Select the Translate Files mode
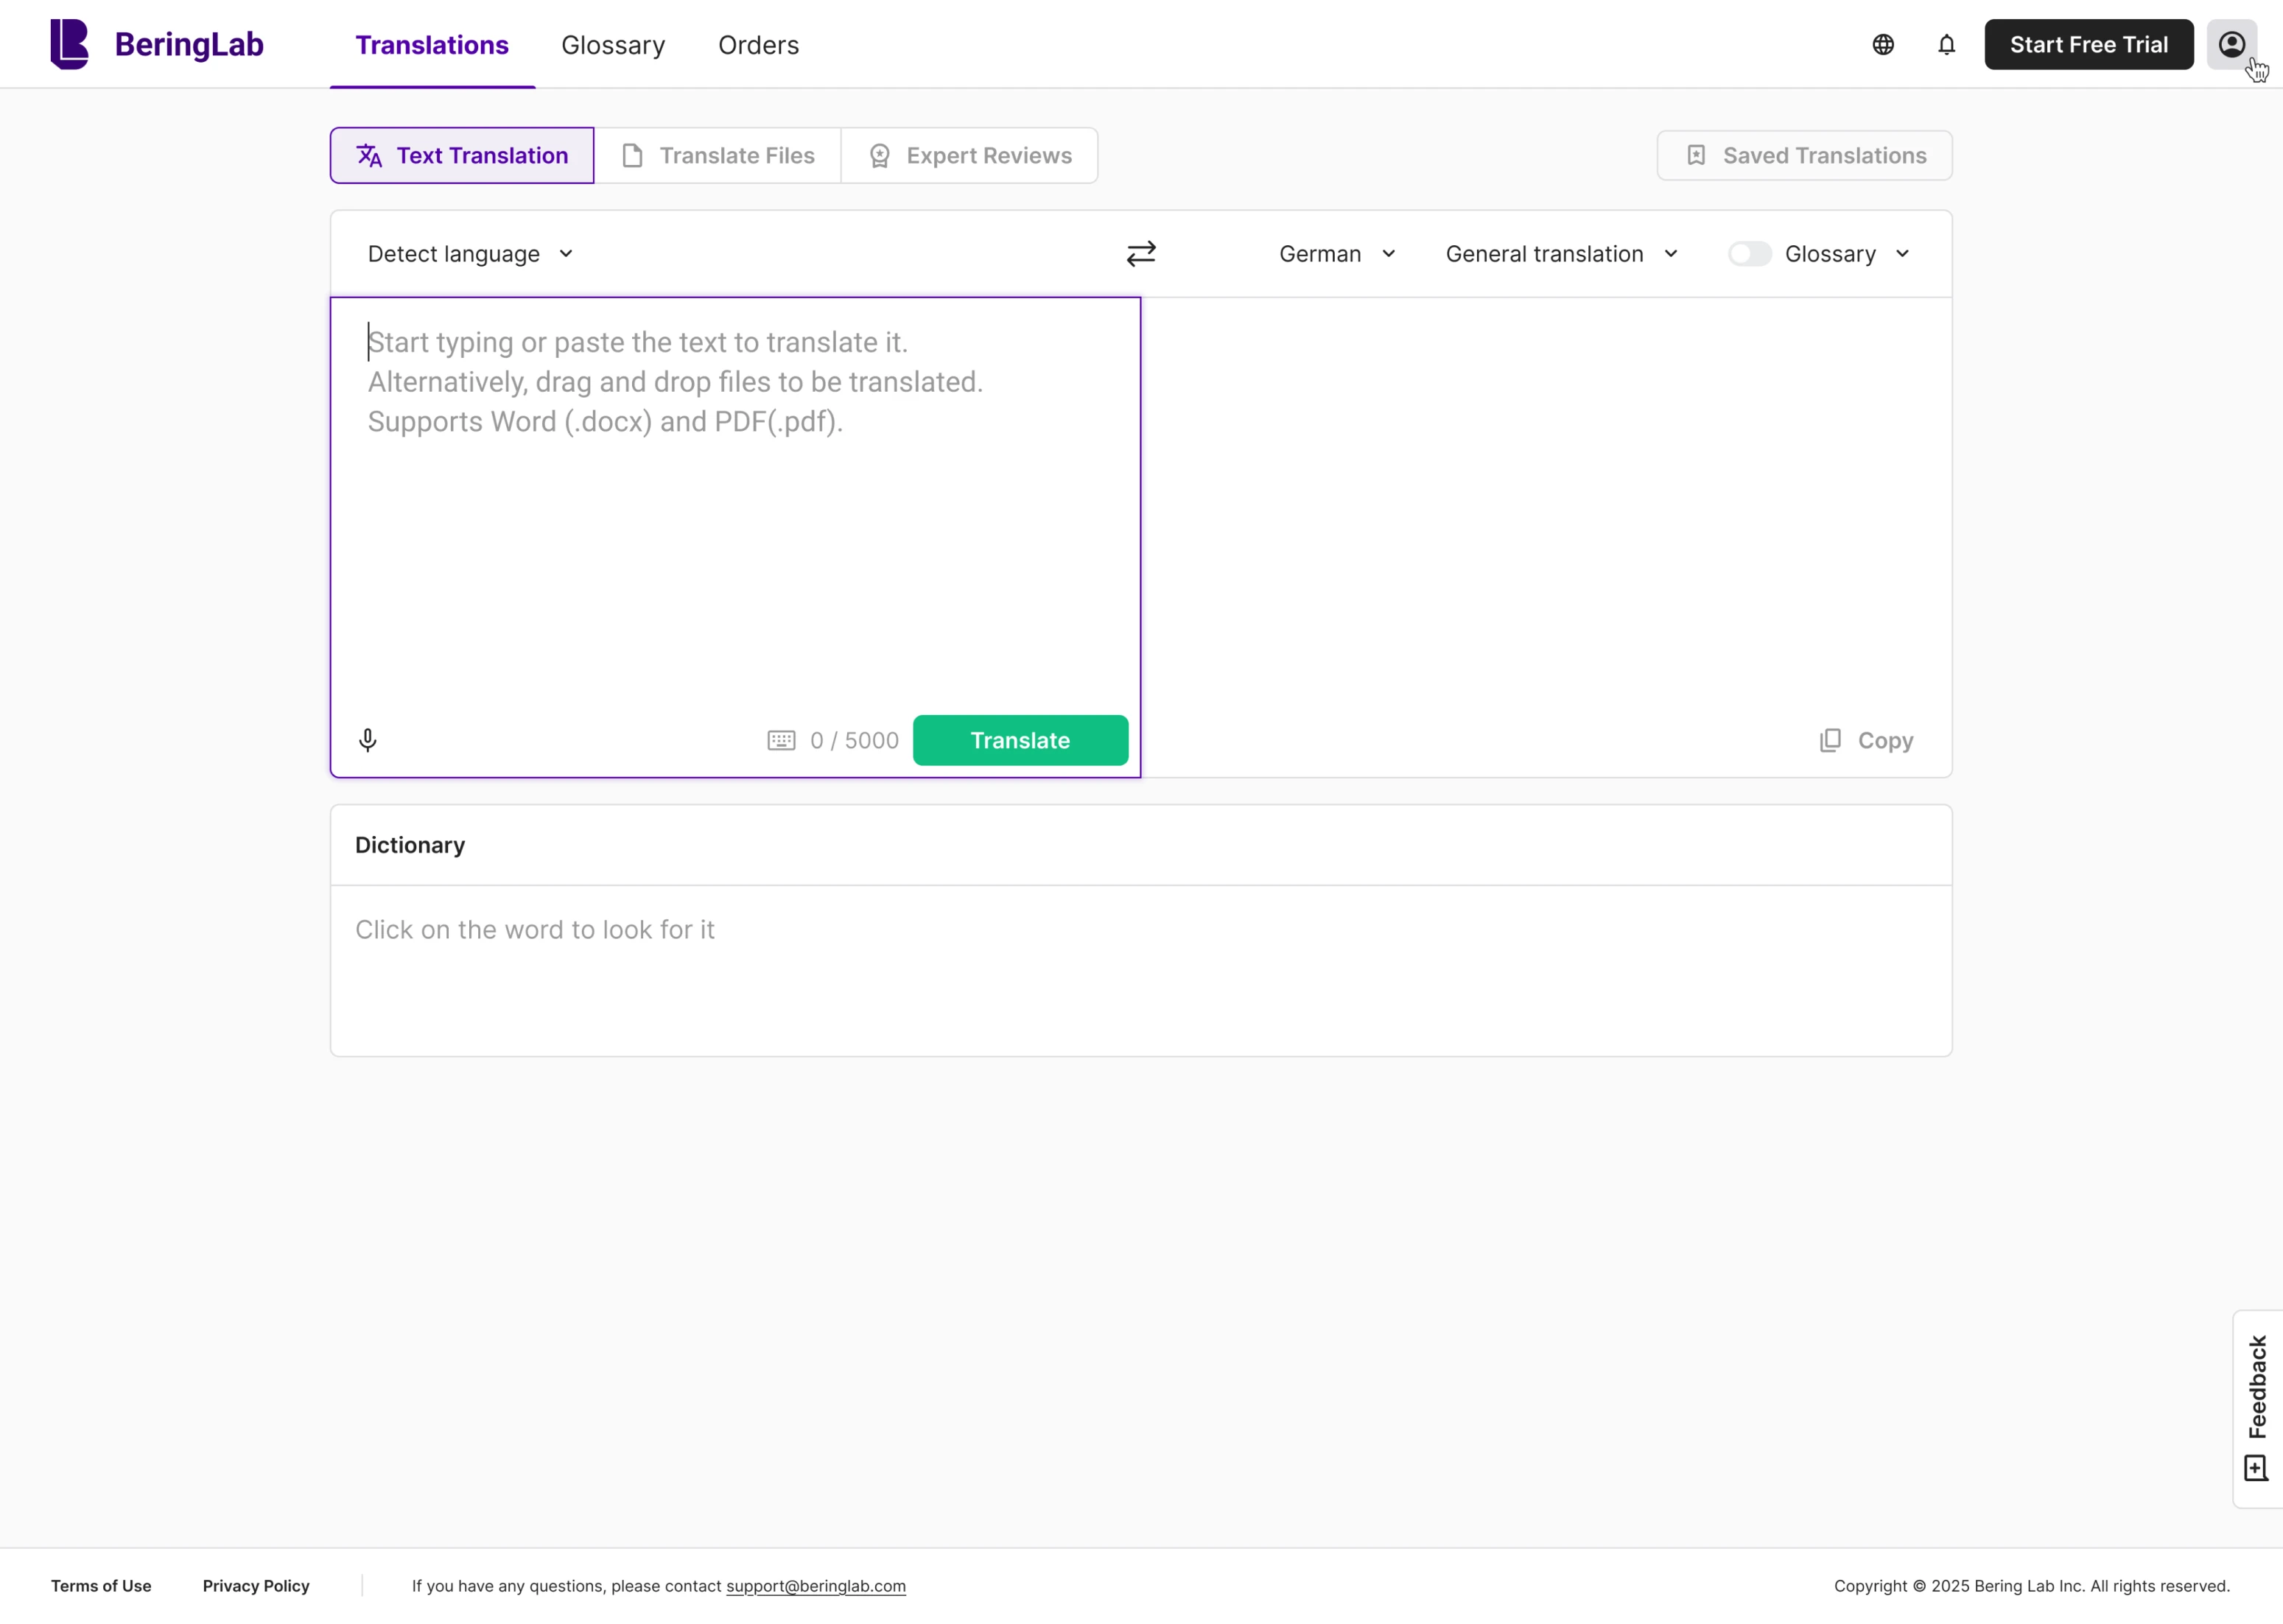 (x=718, y=155)
